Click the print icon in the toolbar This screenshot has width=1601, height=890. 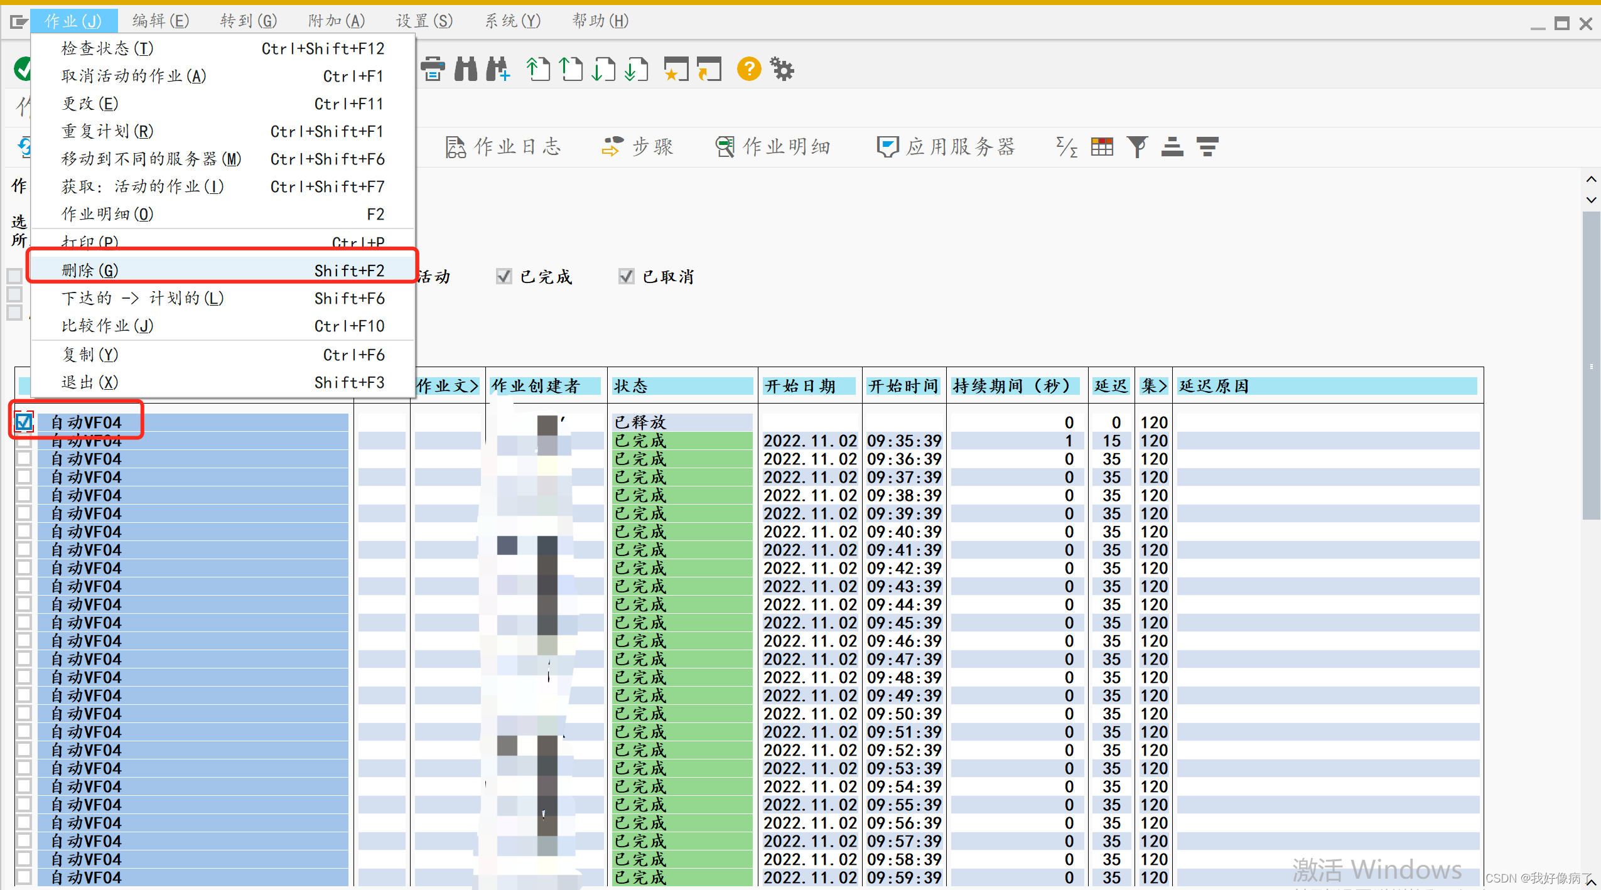pos(433,69)
